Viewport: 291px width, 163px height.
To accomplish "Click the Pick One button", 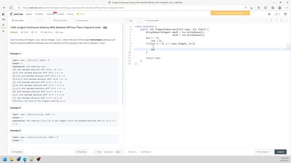I will pos(81,152).
